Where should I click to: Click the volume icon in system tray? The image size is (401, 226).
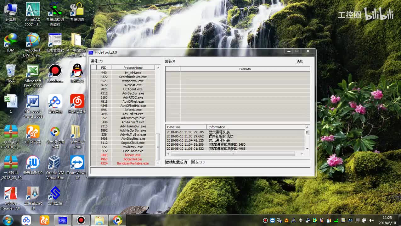click(x=371, y=220)
